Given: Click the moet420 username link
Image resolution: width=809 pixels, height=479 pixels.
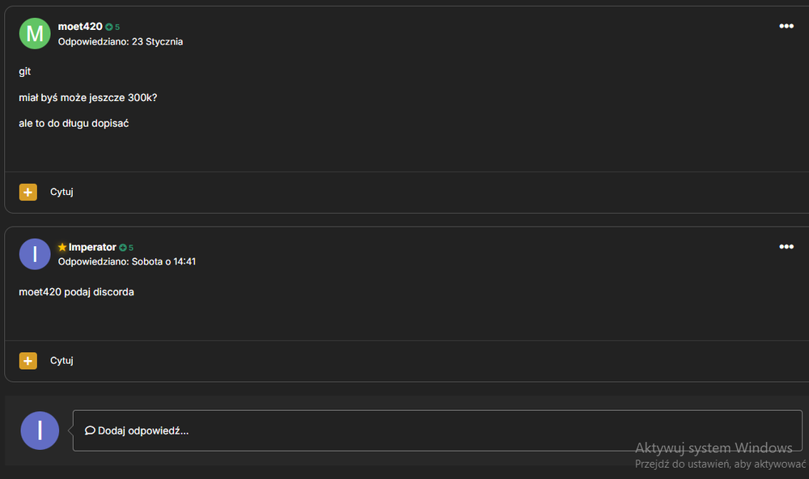Looking at the screenshot, I should coord(80,27).
